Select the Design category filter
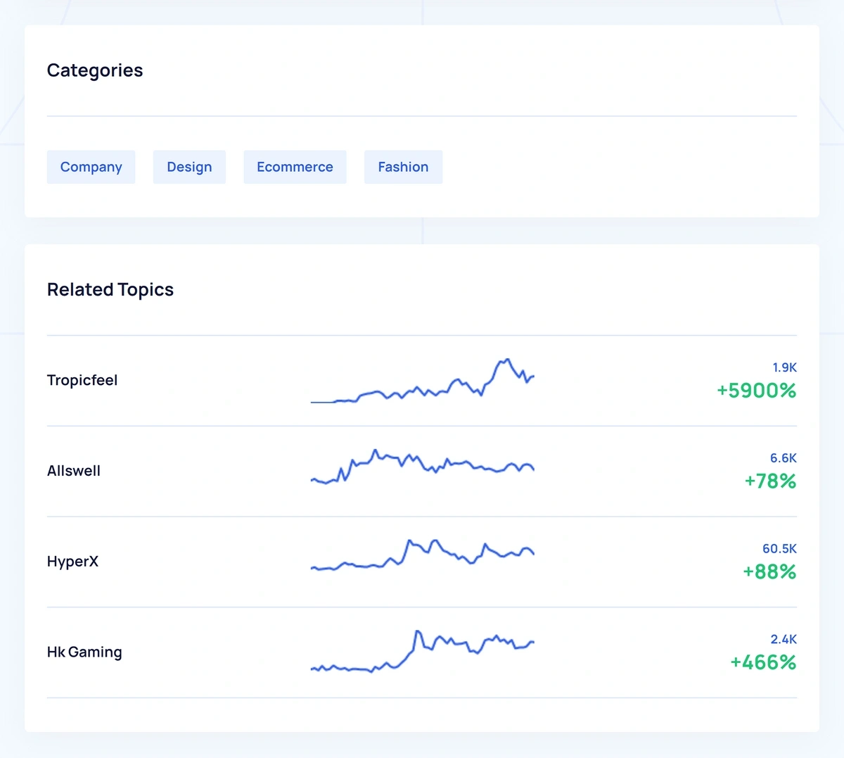Viewport: 844px width, 758px height. pos(189,167)
